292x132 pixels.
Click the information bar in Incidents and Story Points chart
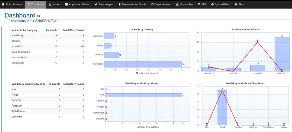(282, 54)
